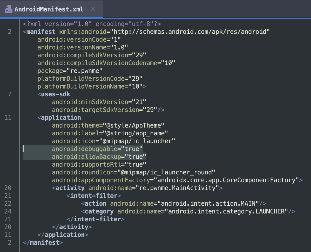
Task: Click android:minSdkVersion="21" attribute
Action: pos(99,102)
